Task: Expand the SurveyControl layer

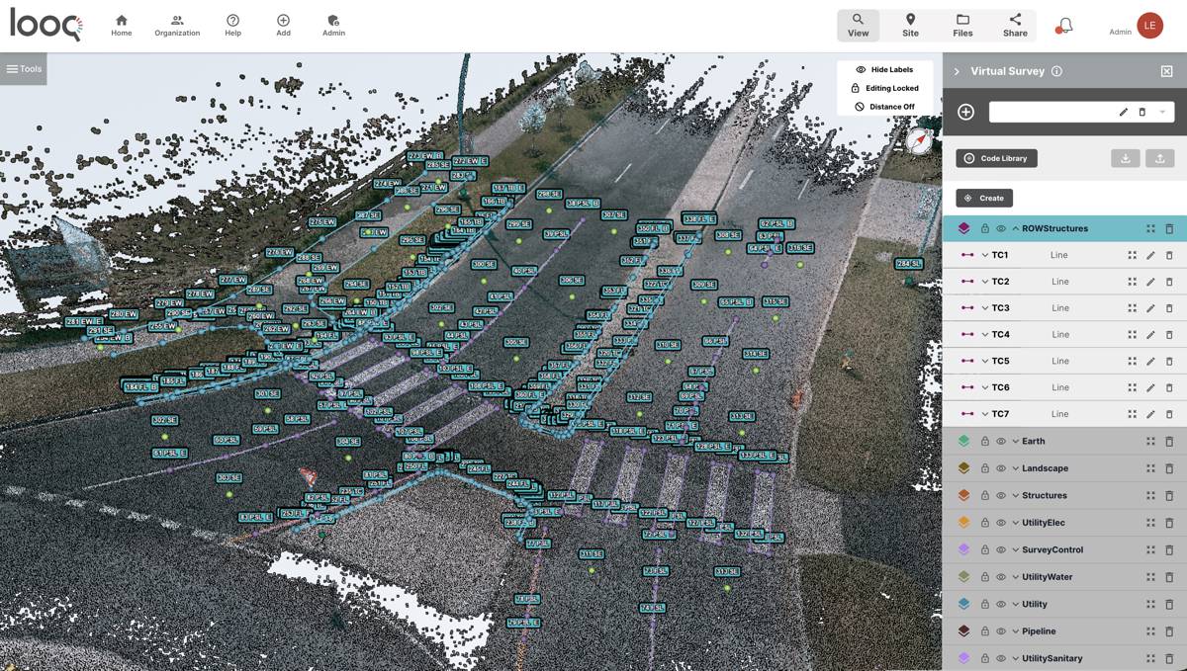Action: point(1016,549)
